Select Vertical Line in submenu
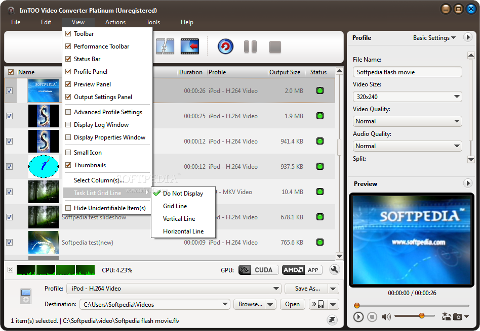This screenshot has height=331, width=480. (183, 218)
